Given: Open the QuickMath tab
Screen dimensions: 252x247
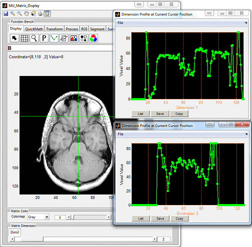Looking at the screenshot, I should coord(34,29).
